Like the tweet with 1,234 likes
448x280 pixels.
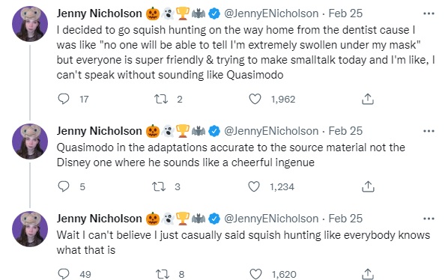[254, 186]
